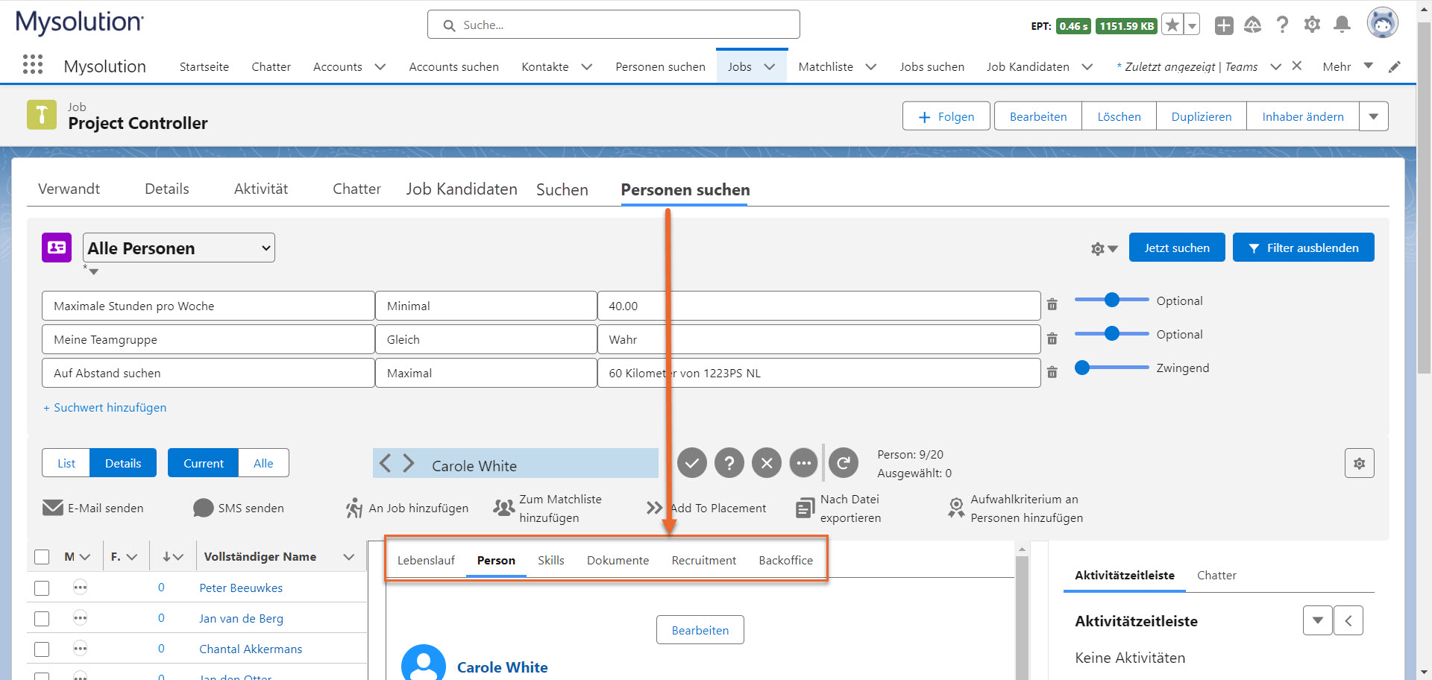This screenshot has width=1432, height=680.
Task: Click the Jetzt suchen button
Action: point(1176,248)
